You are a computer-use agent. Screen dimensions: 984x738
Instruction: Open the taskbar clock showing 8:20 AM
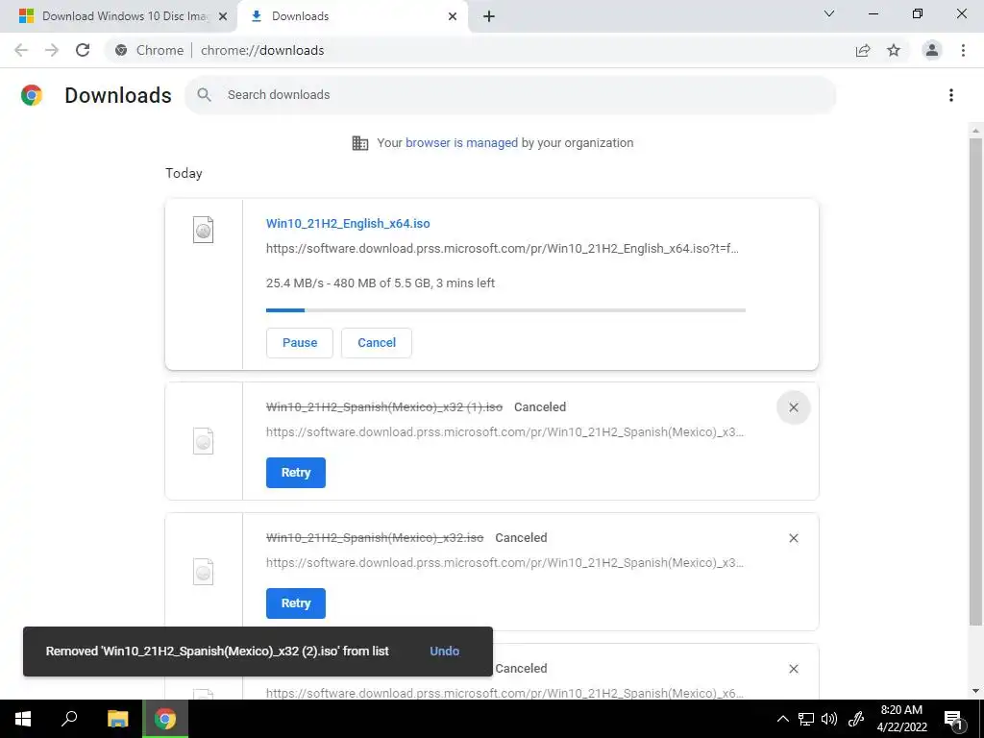click(901, 719)
